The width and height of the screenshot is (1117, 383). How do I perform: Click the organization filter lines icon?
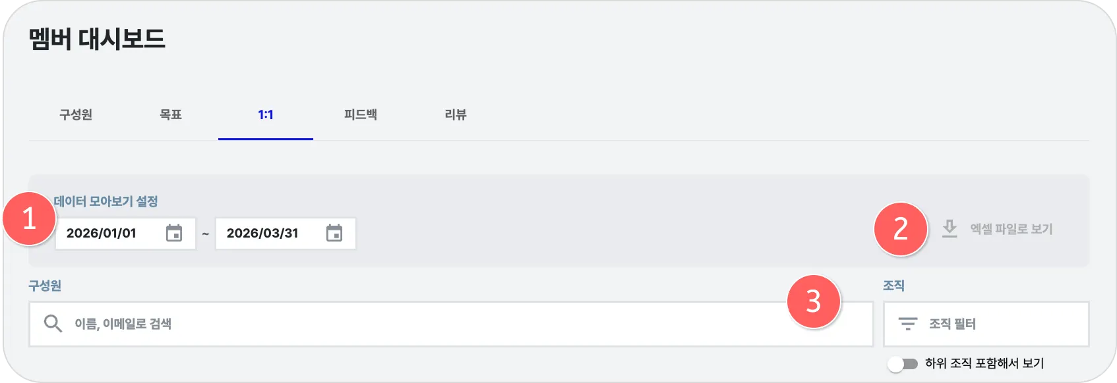[908, 324]
